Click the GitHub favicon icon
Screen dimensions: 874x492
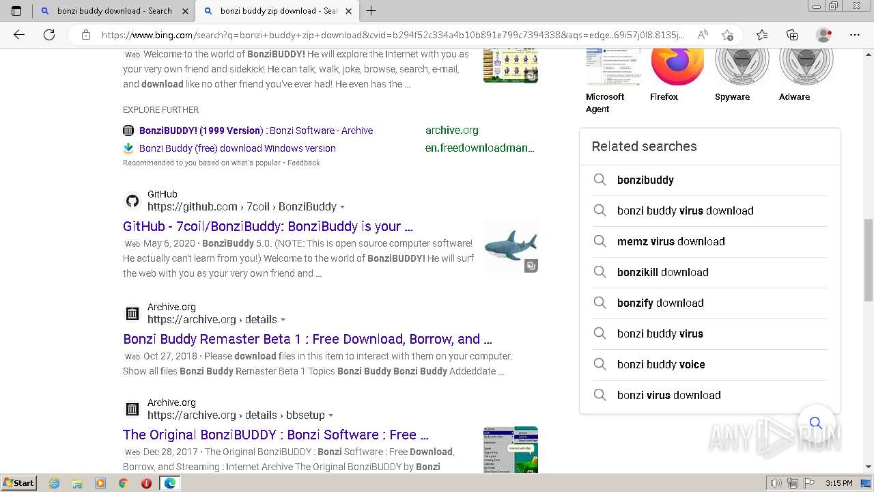[x=132, y=201]
